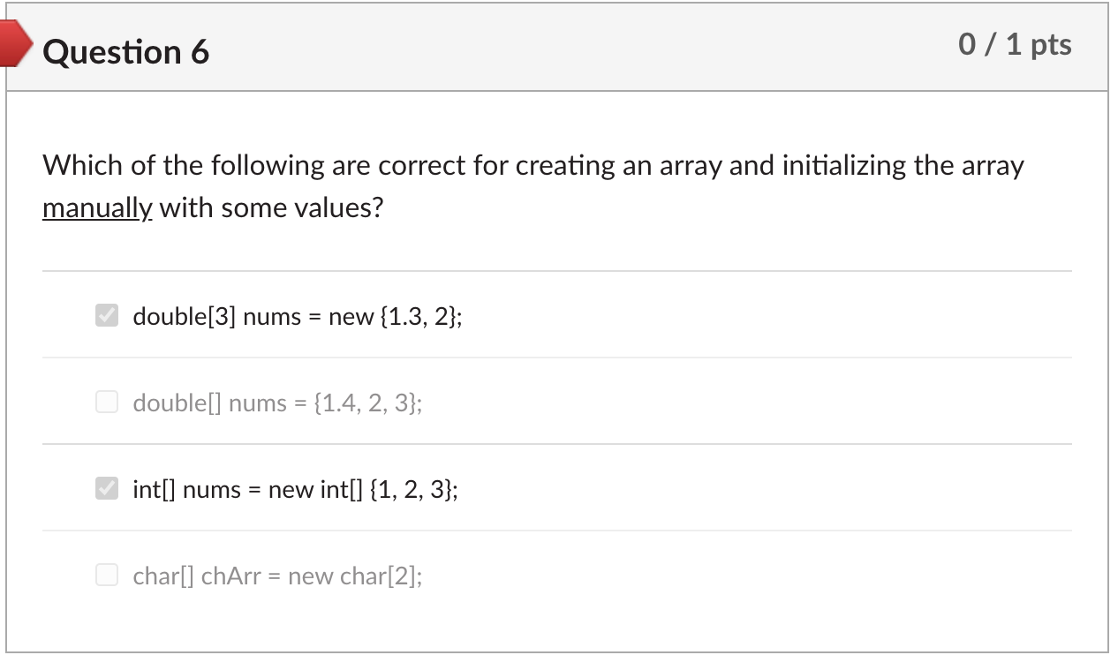Click 'new char[2]' in the last answer option
The width and height of the screenshot is (1118, 655).
(x=352, y=576)
